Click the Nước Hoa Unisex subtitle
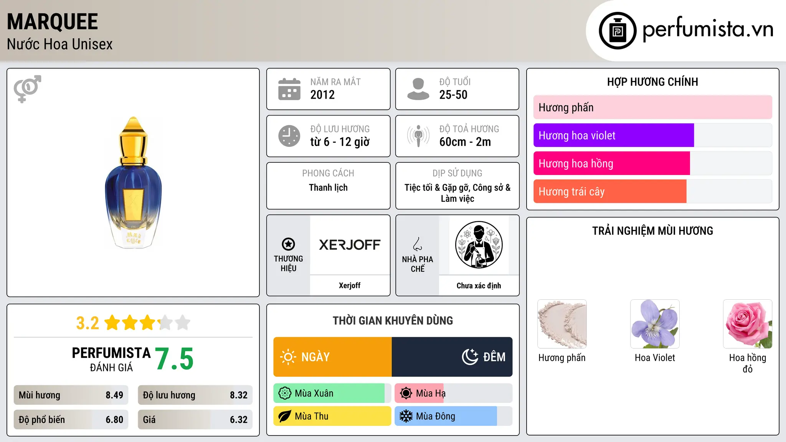Screen dimensions: 786x442 pos(60,44)
